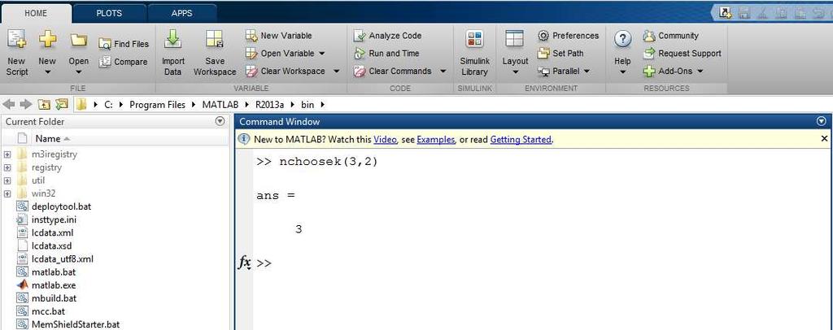Screen dimensions: 833x330
Task: Select the matlab.bat file
Action: 53,272
